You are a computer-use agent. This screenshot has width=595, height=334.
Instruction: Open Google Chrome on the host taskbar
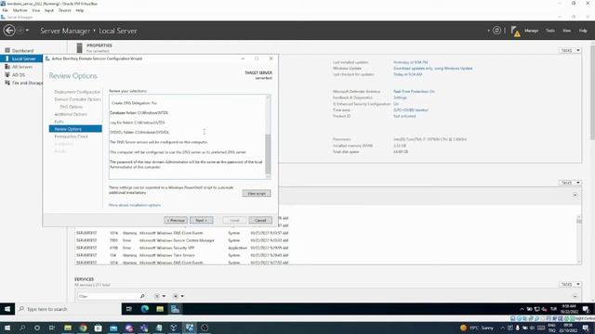pos(83,328)
